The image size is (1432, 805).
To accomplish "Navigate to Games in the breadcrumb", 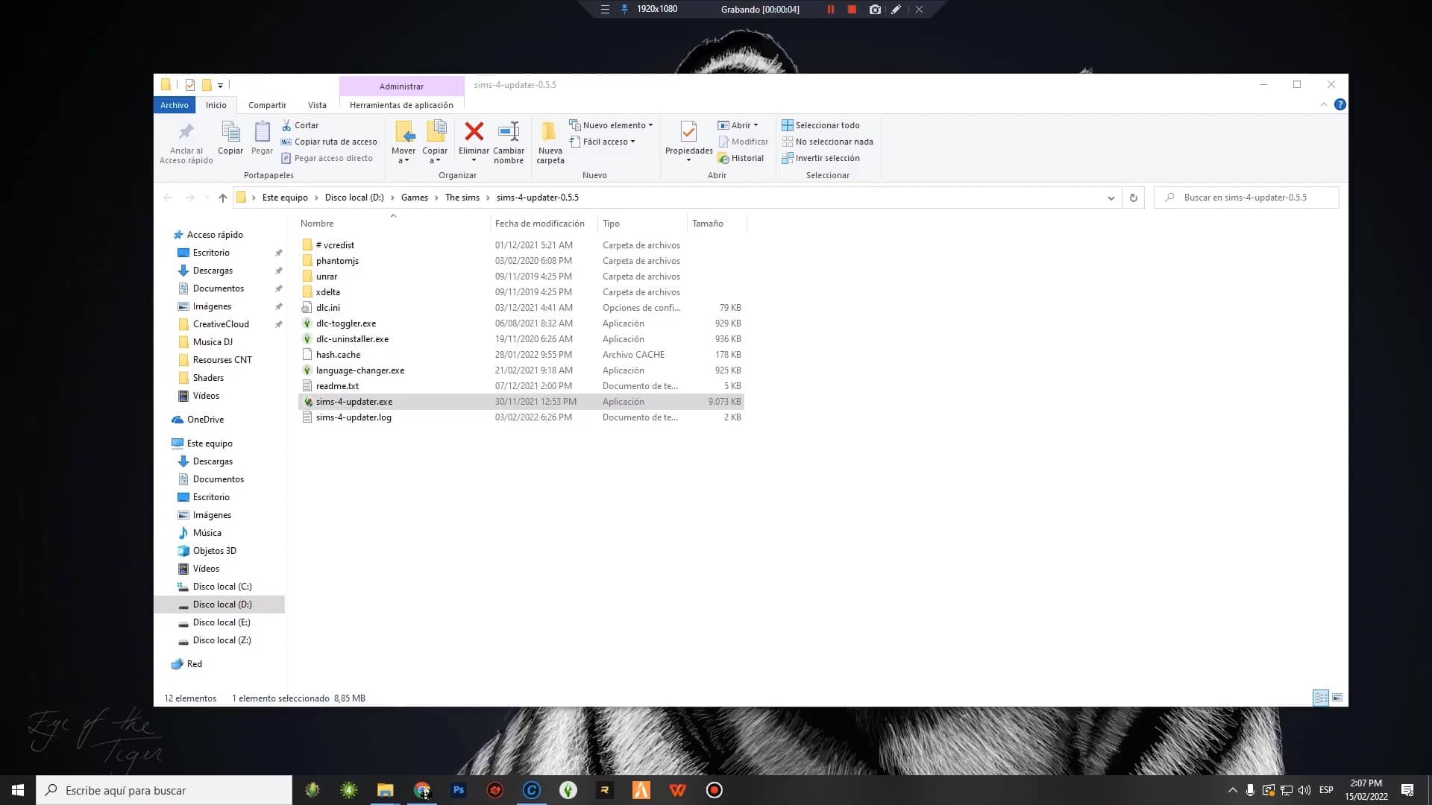I will tap(415, 198).
